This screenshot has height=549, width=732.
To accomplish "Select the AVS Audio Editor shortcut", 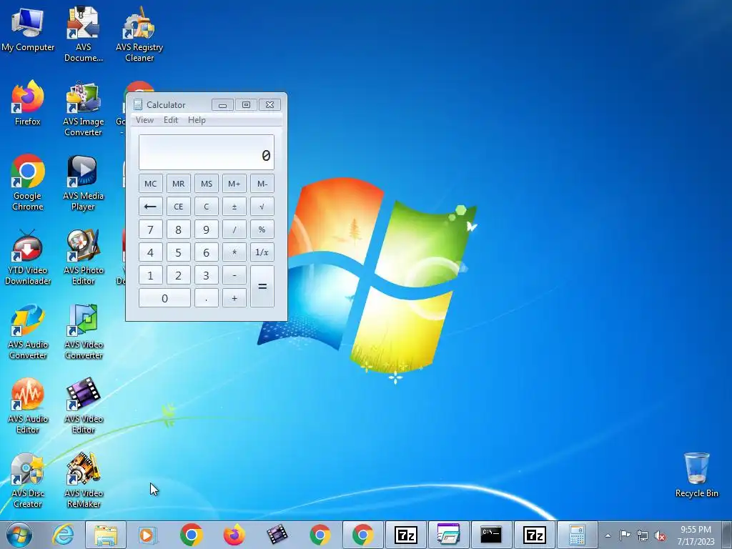I will click(28, 406).
